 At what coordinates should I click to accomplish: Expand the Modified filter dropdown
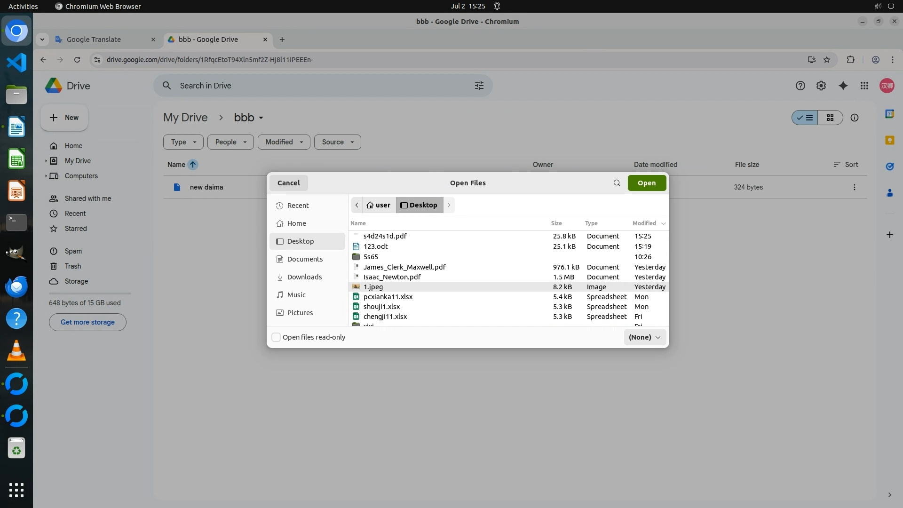(x=284, y=142)
